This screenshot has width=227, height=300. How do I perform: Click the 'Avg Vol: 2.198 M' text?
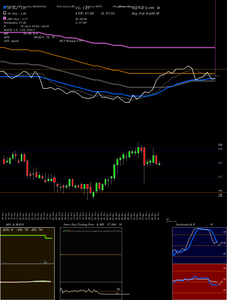146,8
